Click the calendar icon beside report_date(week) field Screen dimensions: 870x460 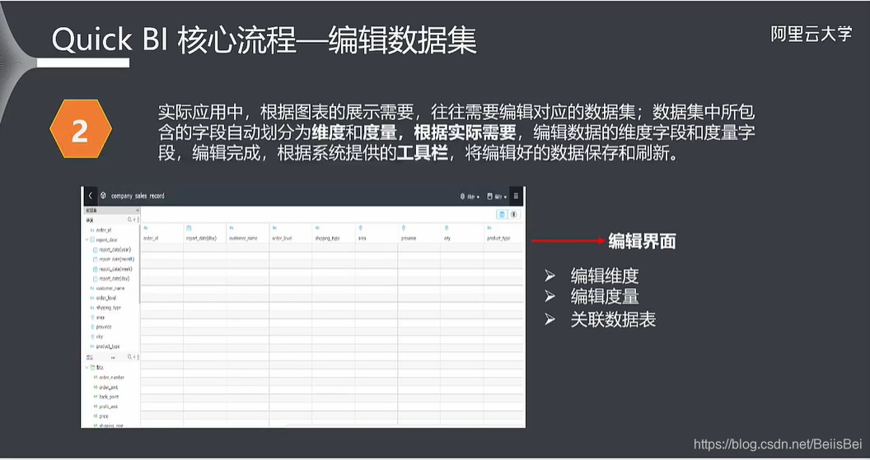[96, 269]
